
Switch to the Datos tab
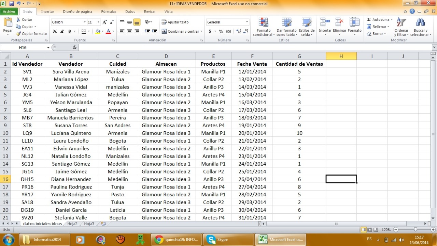pos(130,12)
